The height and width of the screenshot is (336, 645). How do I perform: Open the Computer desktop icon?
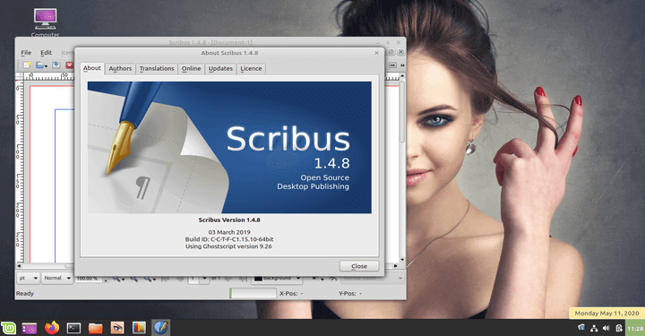click(46, 22)
